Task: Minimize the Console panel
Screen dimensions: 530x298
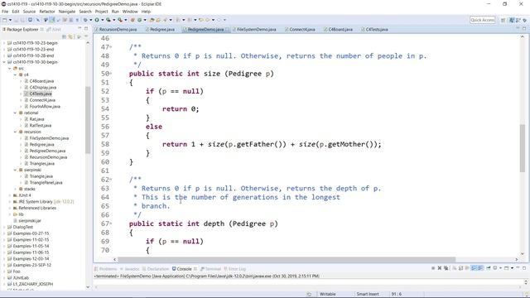Action: click(x=518, y=268)
